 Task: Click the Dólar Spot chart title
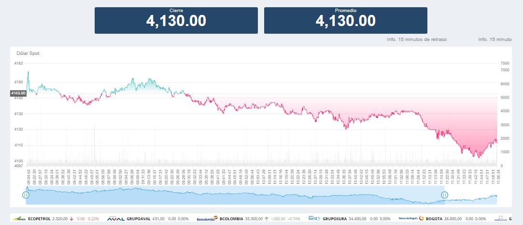coord(28,53)
